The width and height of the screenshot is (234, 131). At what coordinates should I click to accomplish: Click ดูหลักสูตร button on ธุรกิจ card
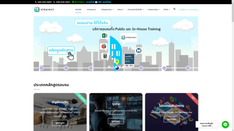click(x=116, y=121)
